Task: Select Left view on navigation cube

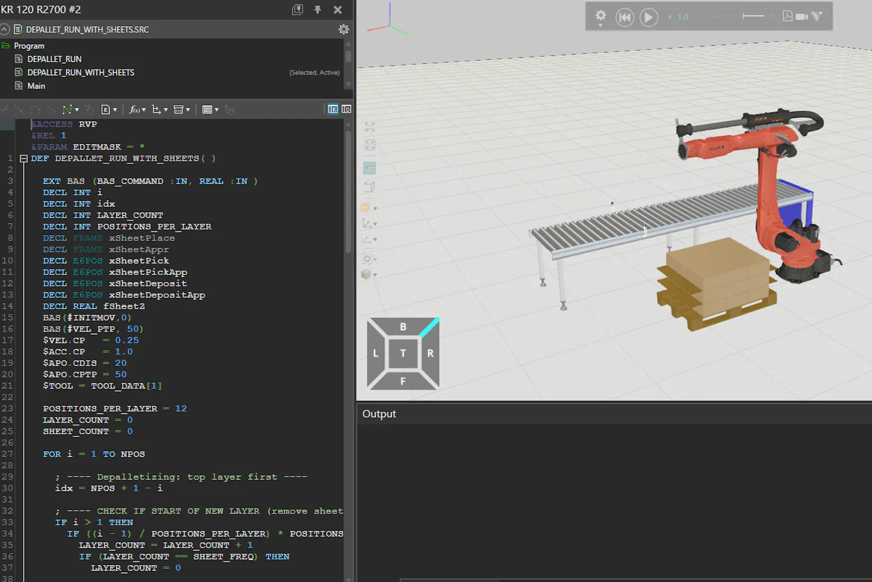Action: pyautogui.click(x=376, y=353)
